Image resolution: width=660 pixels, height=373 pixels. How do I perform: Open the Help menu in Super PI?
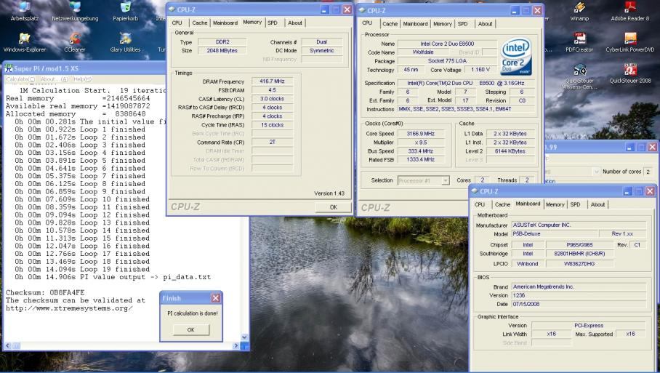[82, 79]
